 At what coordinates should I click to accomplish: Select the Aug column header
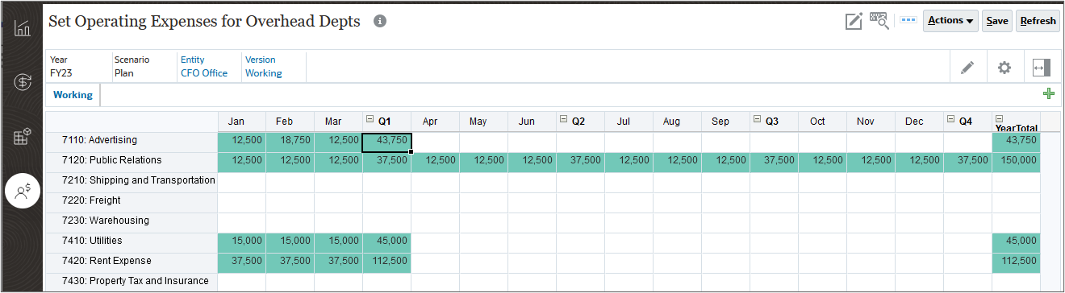tap(677, 122)
